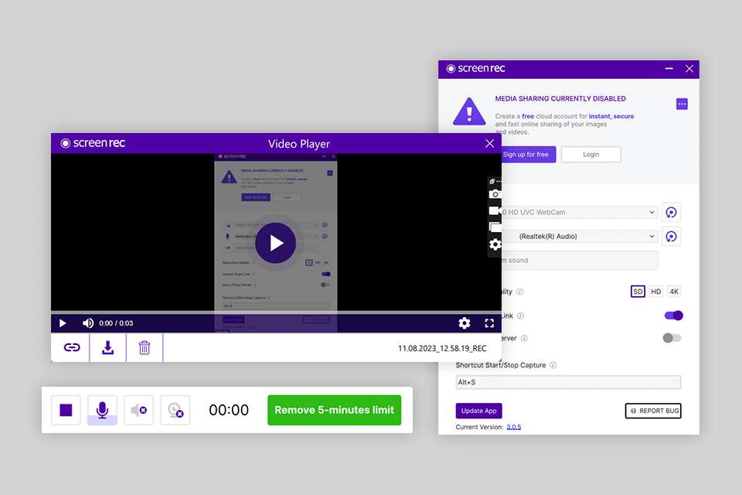The height and width of the screenshot is (495, 742).
Task: Open Video Player settings gear in control bar
Action: click(465, 323)
